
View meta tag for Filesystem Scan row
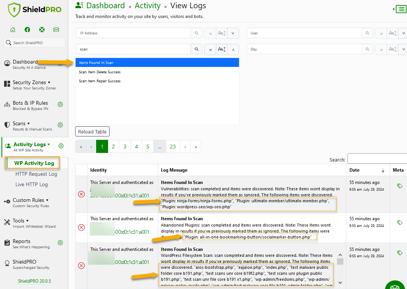coord(400,253)
